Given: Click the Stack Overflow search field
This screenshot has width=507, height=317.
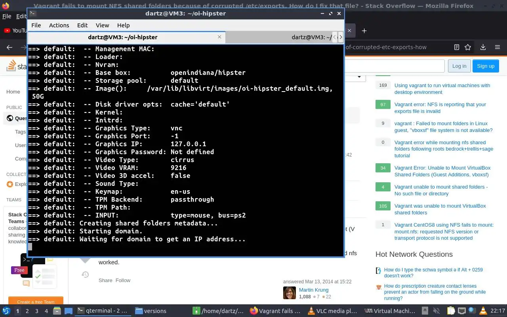Looking at the screenshot, I should (x=394, y=66).
